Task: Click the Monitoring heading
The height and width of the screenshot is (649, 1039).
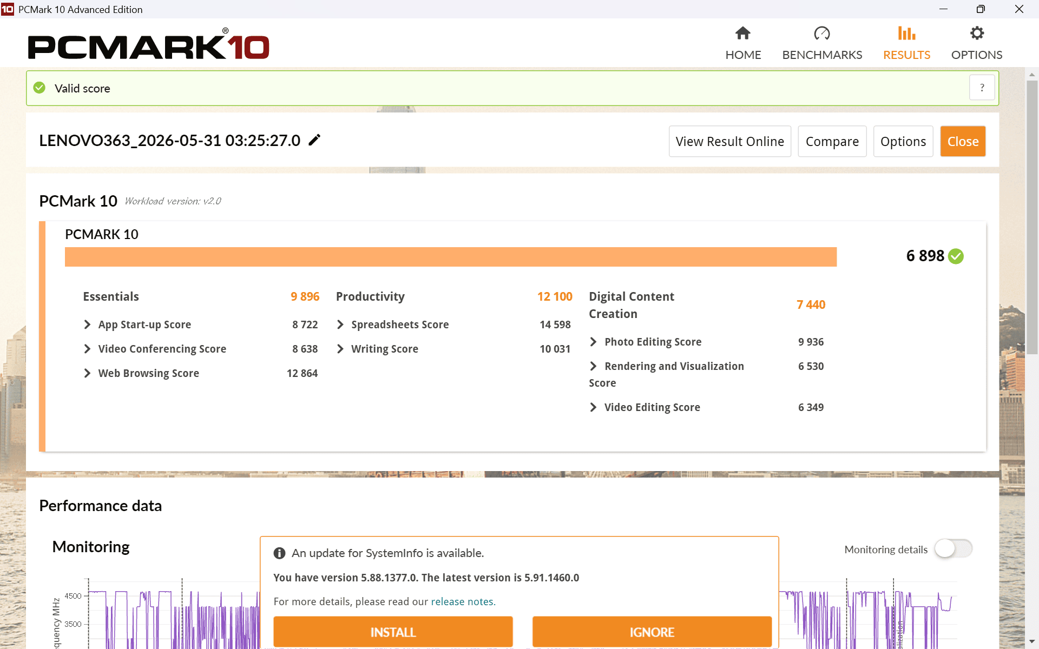Action: (91, 547)
